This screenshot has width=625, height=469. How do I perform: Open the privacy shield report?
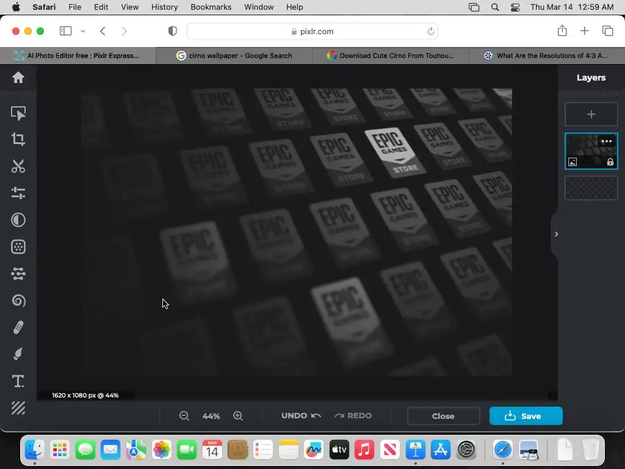173,31
